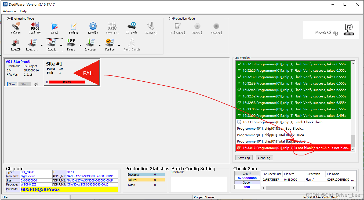Viewport: 364px width, 200px height.
Task: Click the Log Window vertical scrollbar thumb
Action: point(353,141)
